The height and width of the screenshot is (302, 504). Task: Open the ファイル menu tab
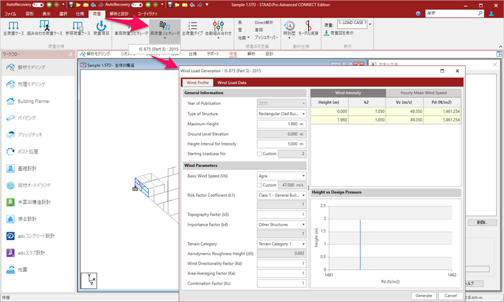(x=11, y=14)
